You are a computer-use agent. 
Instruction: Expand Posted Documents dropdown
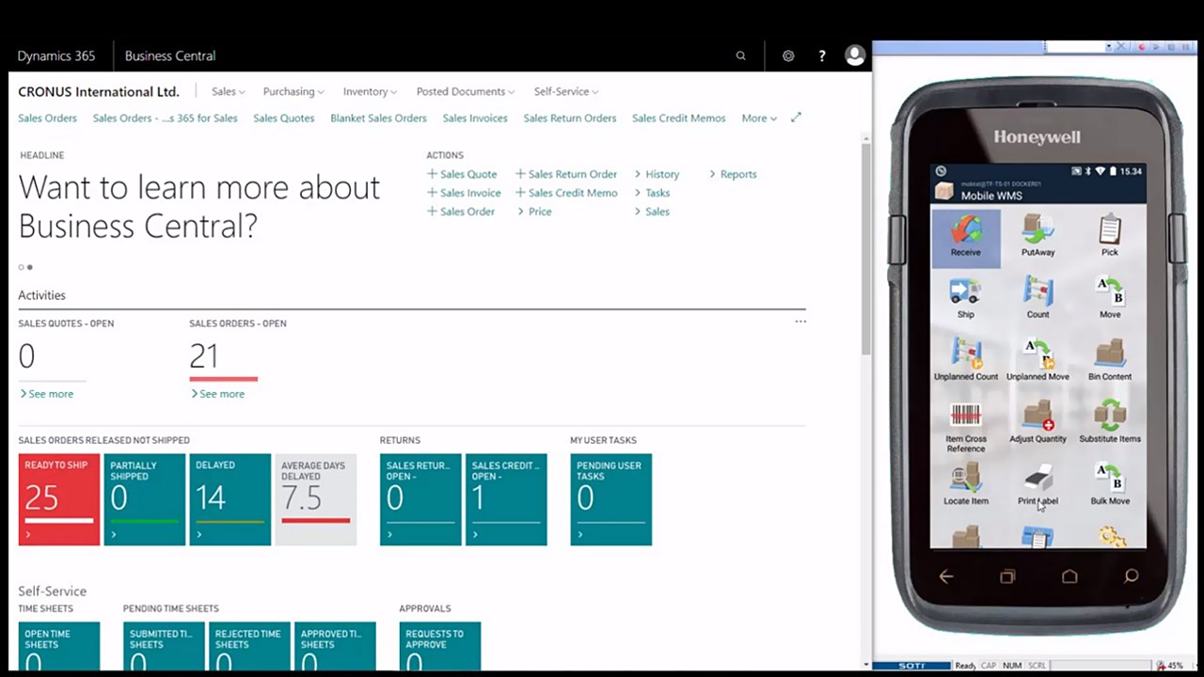466,91
